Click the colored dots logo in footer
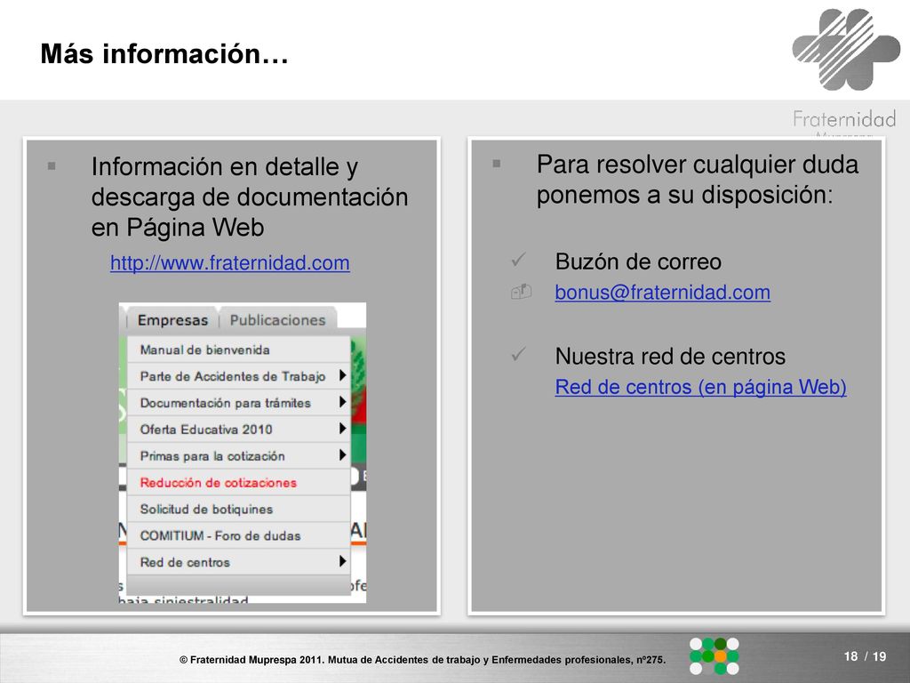The height and width of the screenshot is (683, 910). coord(714,656)
